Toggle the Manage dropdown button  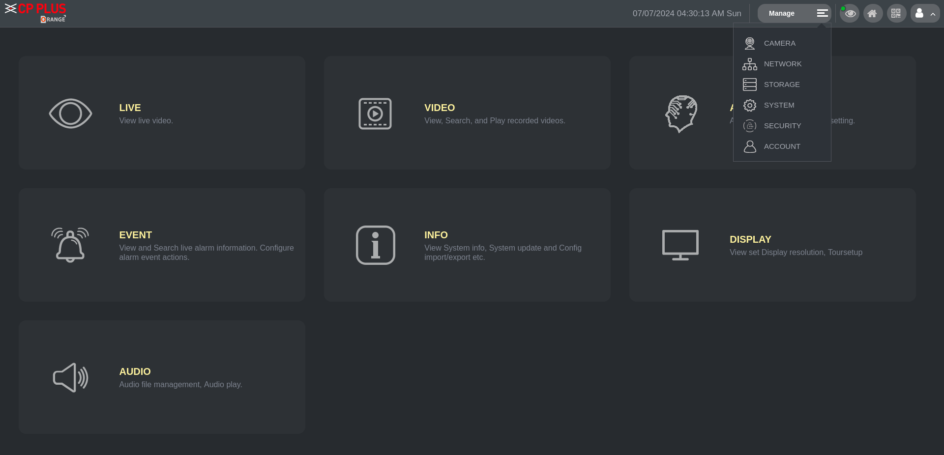coord(795,13)
